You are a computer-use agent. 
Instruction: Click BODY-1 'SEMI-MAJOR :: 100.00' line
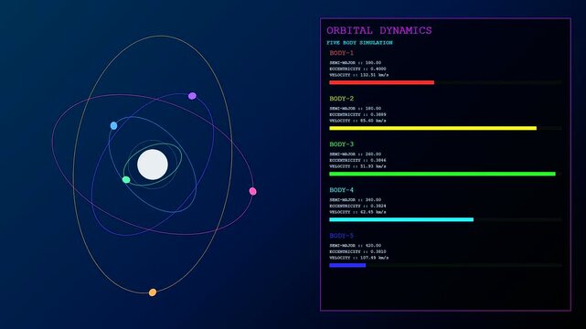(355, 63)
